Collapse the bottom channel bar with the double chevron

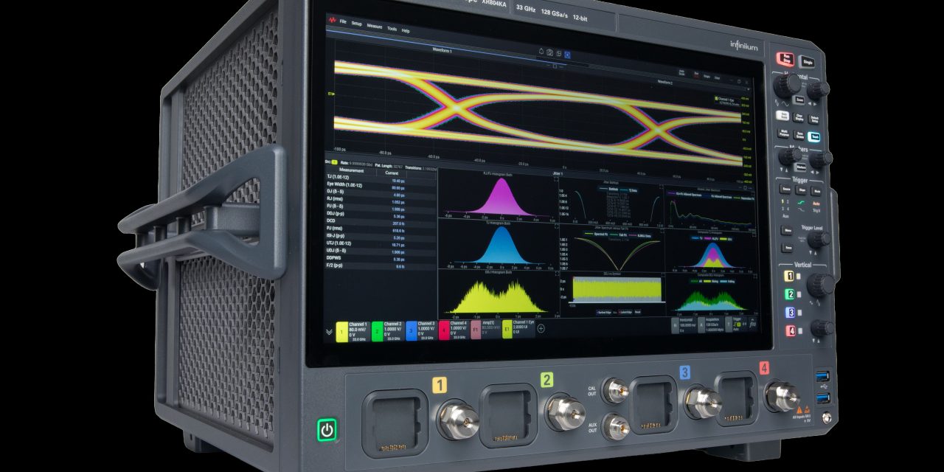(328, 333)
